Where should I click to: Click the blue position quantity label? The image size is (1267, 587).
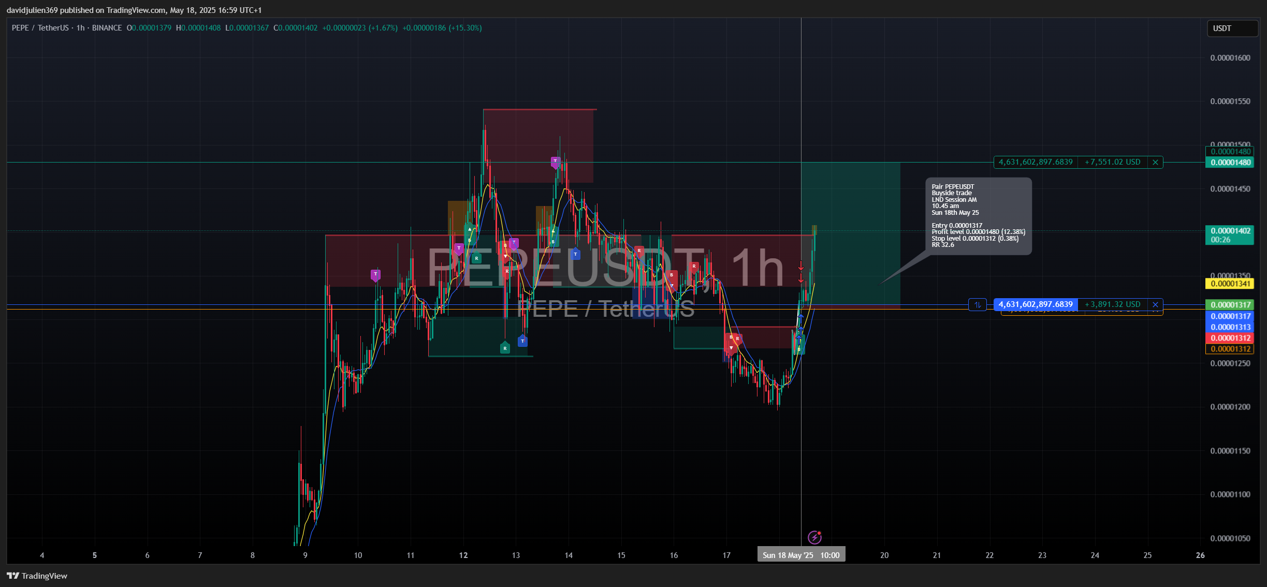pyautogui.click(x=1036, y=304)
